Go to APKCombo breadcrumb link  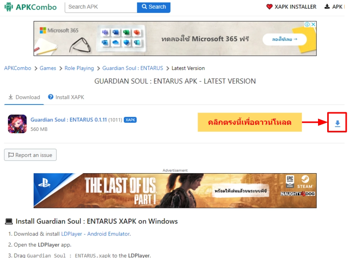pos(18,68)
